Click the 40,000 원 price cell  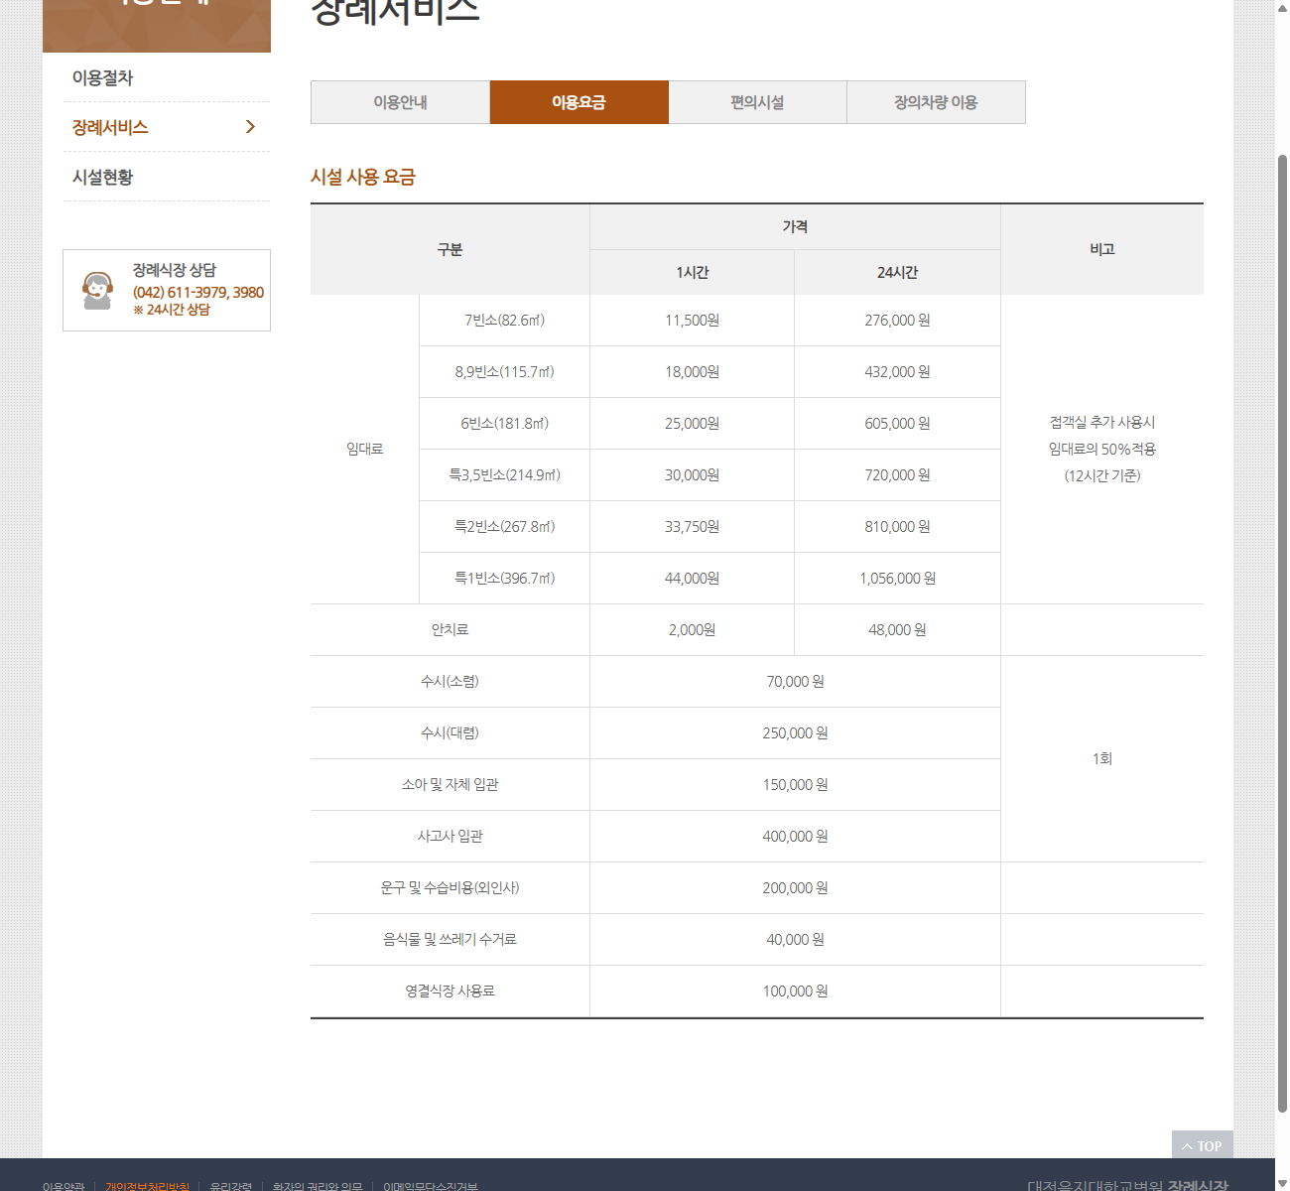795,939
